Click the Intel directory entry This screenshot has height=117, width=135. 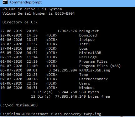click(x=85, y=44)
